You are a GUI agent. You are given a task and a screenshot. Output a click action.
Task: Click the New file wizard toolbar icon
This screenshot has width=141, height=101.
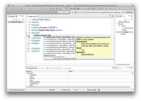click(9, 9)
